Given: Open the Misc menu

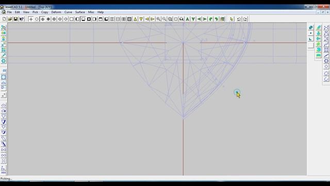Looking at the screenshot, I should tap(91, 12).
